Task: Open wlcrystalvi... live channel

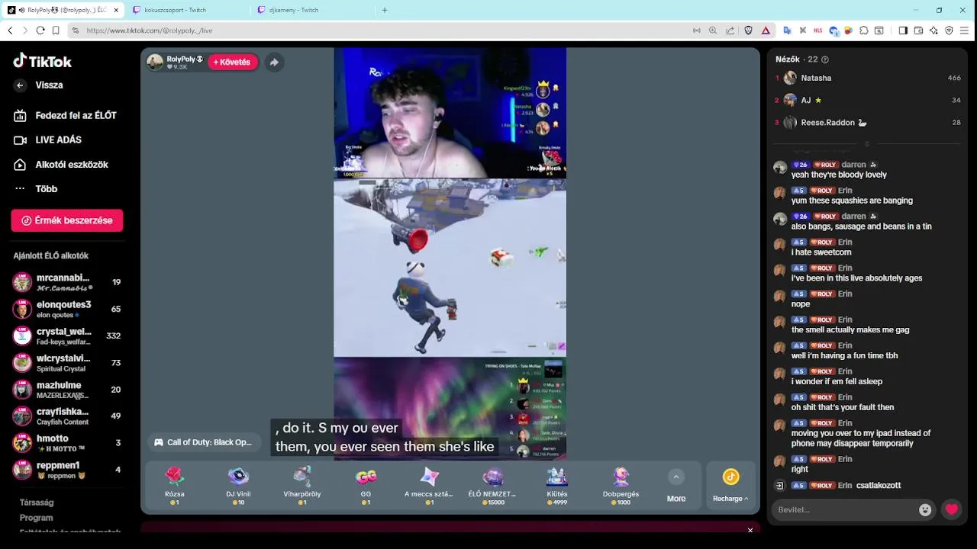Action: click(x=67, y=362)
